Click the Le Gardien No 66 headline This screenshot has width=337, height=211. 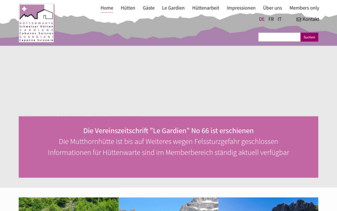pyautogui.click(x=168, y=131)
